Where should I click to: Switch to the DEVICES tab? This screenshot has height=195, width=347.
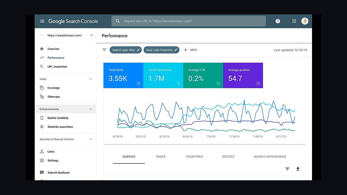(x=228, y=157)
